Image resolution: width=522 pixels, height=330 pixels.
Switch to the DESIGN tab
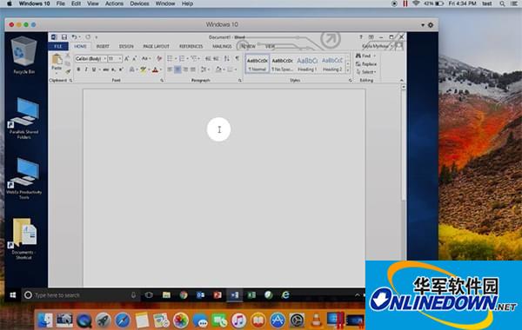click(x=126, y=46)
